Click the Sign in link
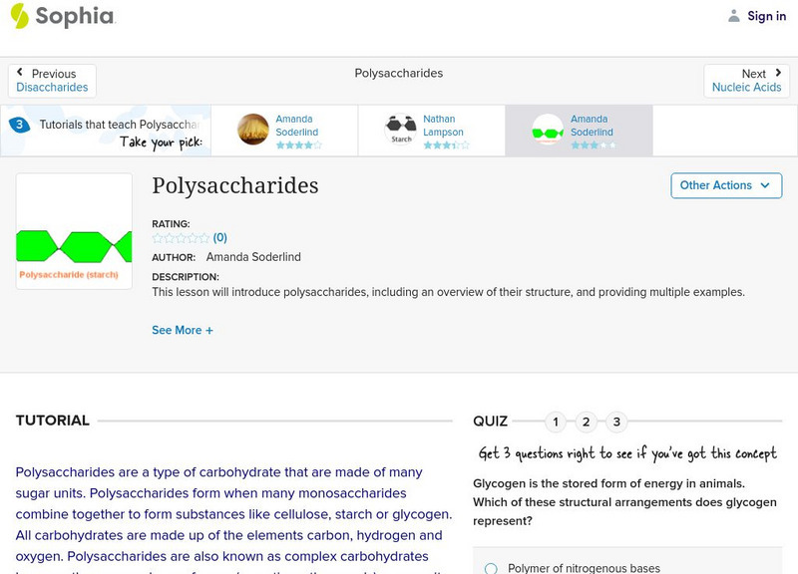 [766, 16]
